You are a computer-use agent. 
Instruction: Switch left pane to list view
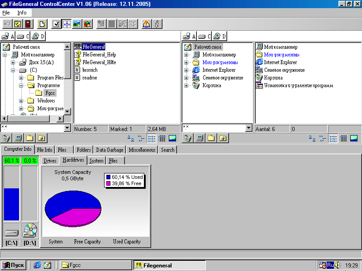[x=152, y=138]
